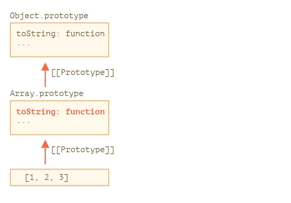Click the number 3 in the array

point(61,177)
